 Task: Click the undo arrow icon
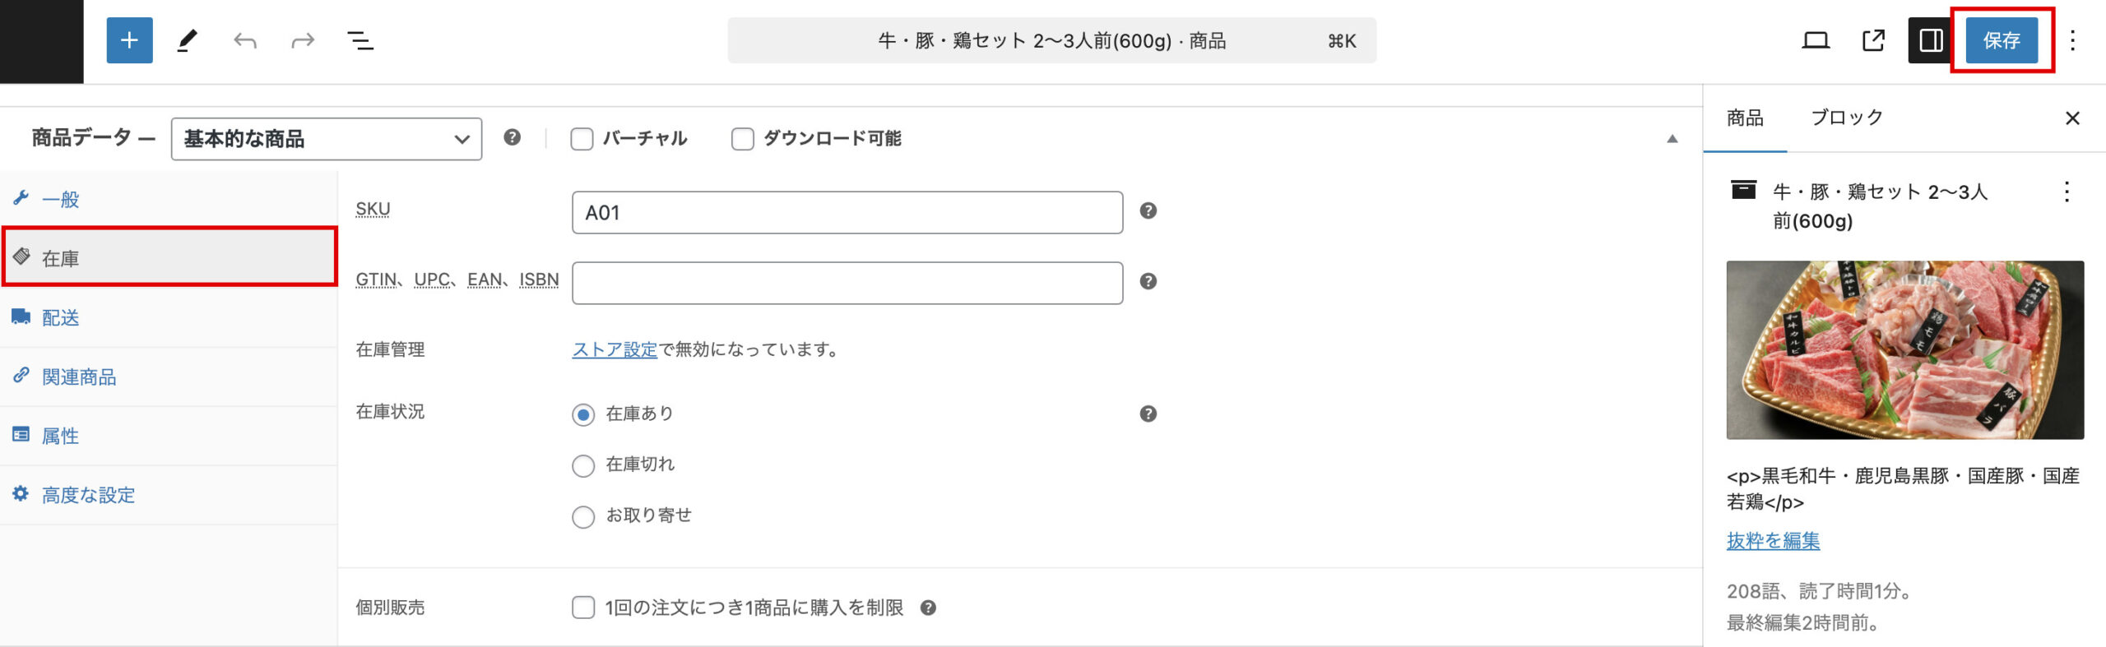tap(245, 40)
